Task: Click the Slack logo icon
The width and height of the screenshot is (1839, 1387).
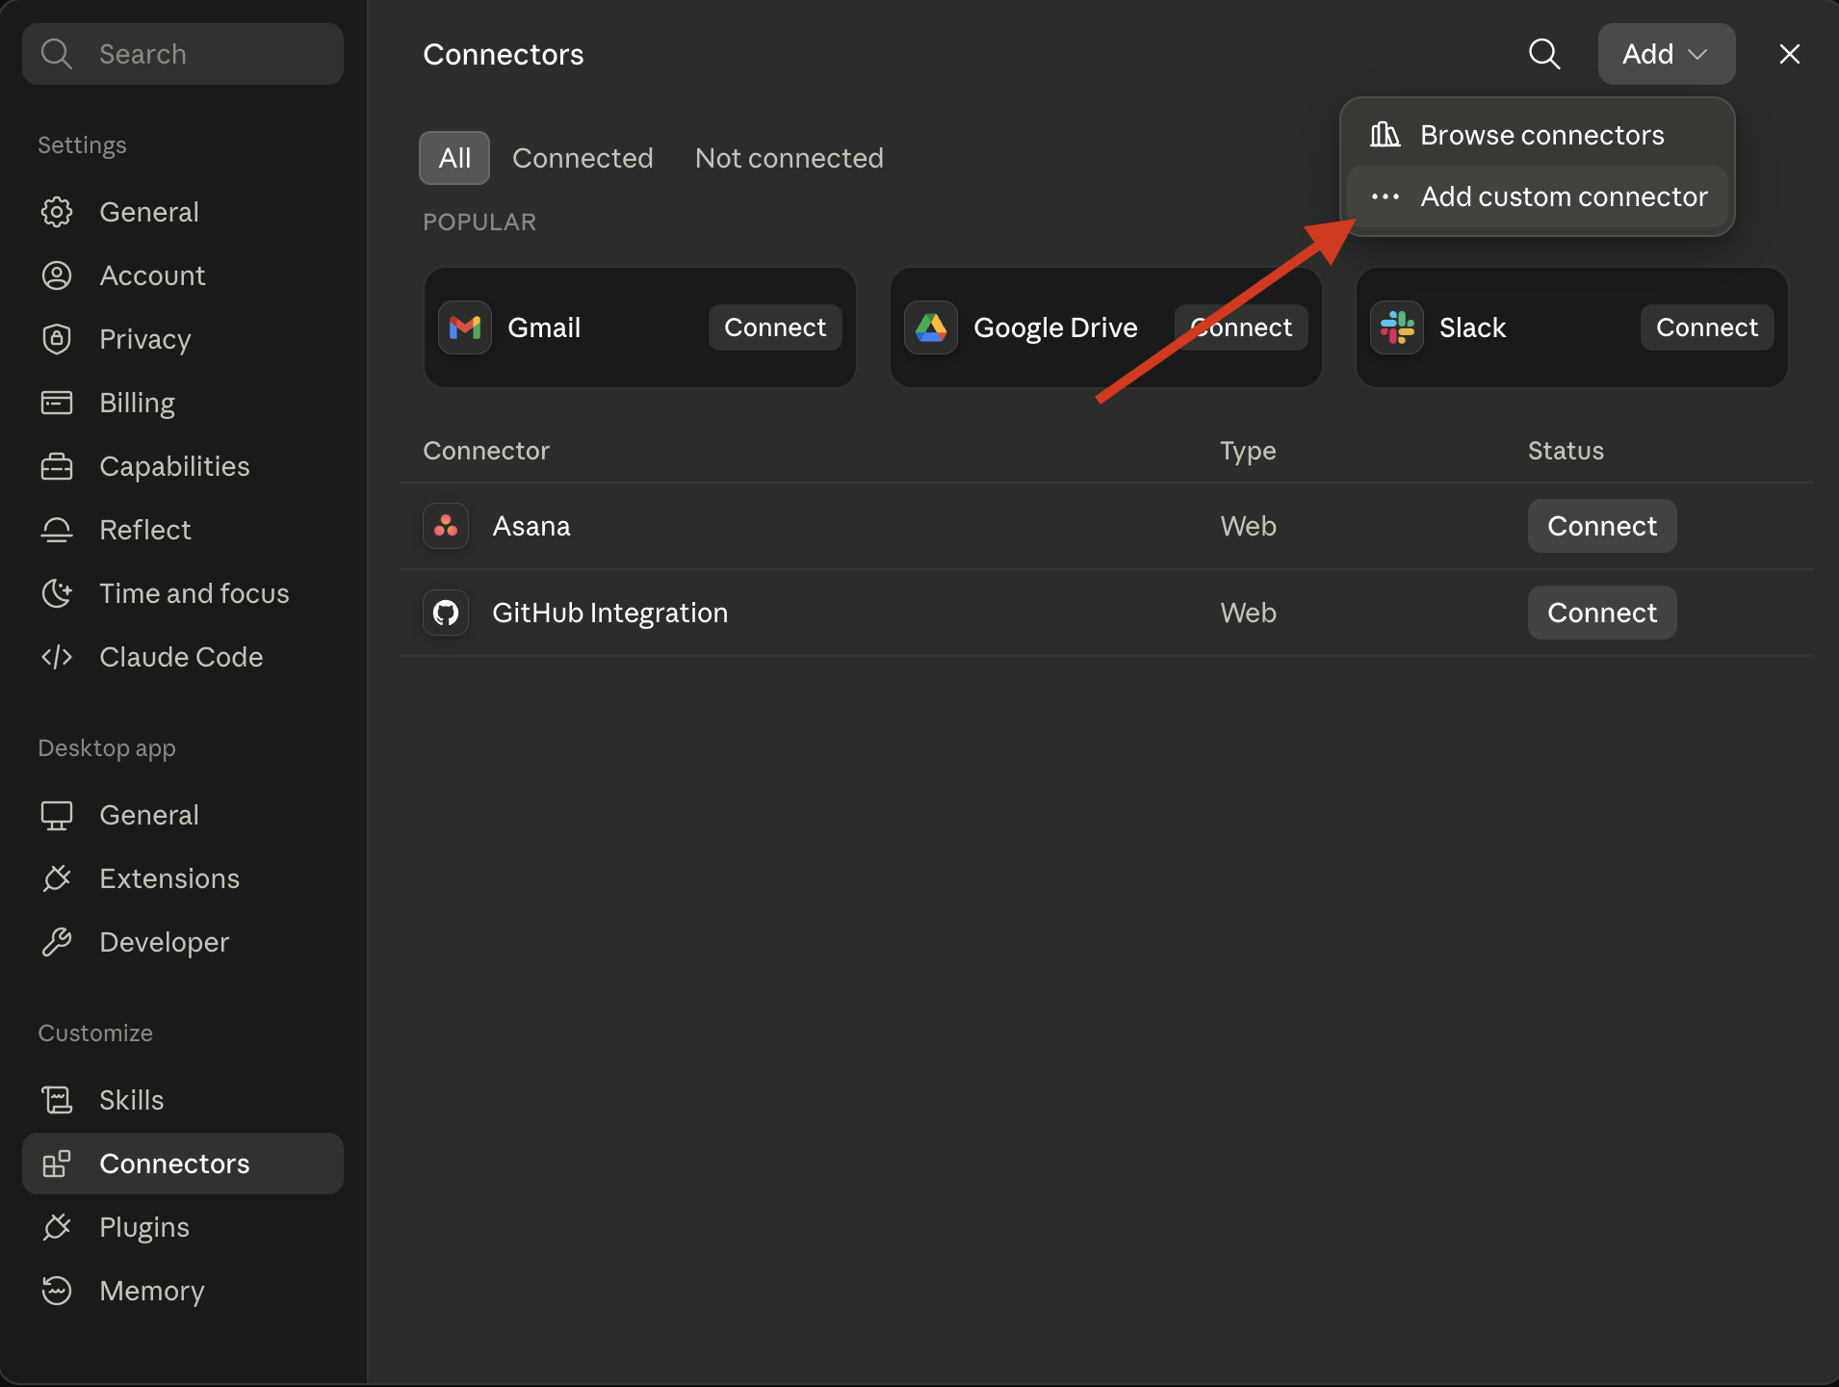Action: 1396,327
